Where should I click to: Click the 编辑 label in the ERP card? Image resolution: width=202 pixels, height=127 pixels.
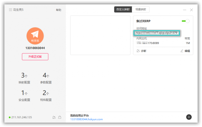pyautogui.click(x=187, y=51)
